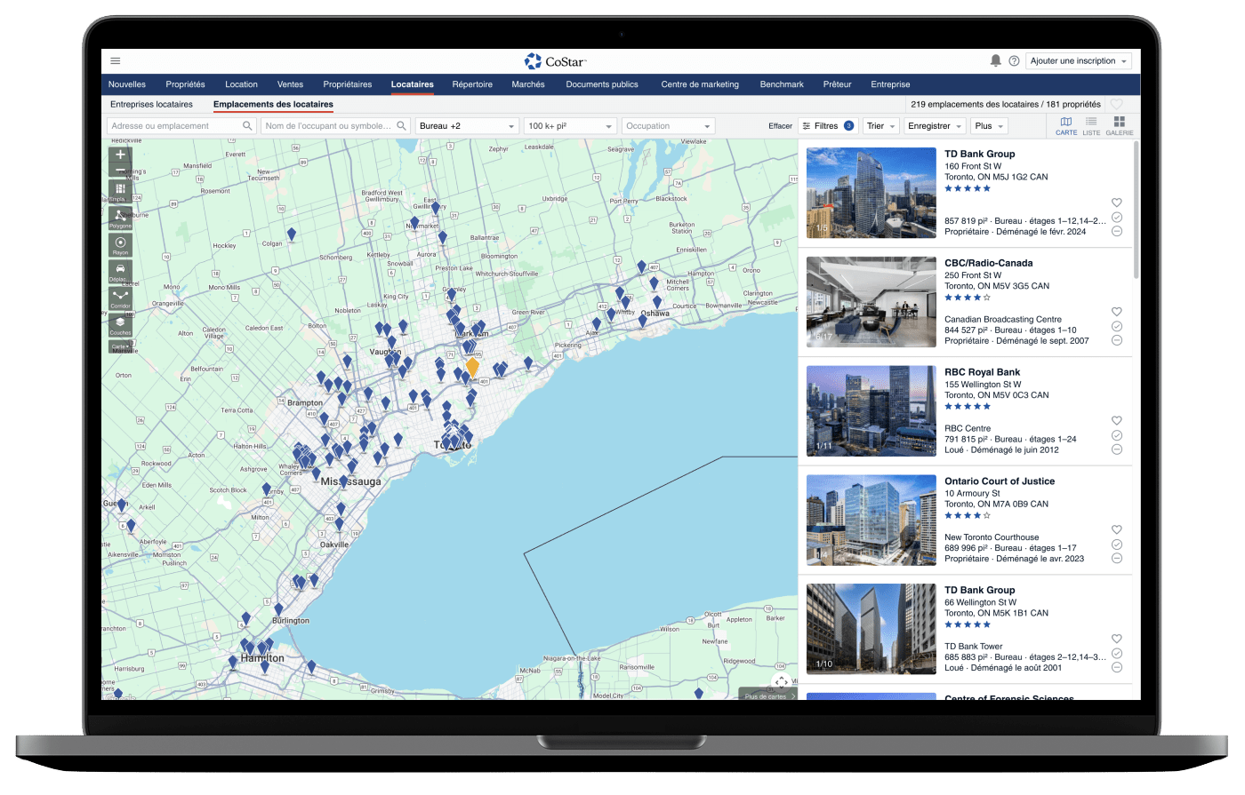The width and height of the screenshot is (1245, 795).
Task: Switch to Liste view
Action: tap(1091, 125)
